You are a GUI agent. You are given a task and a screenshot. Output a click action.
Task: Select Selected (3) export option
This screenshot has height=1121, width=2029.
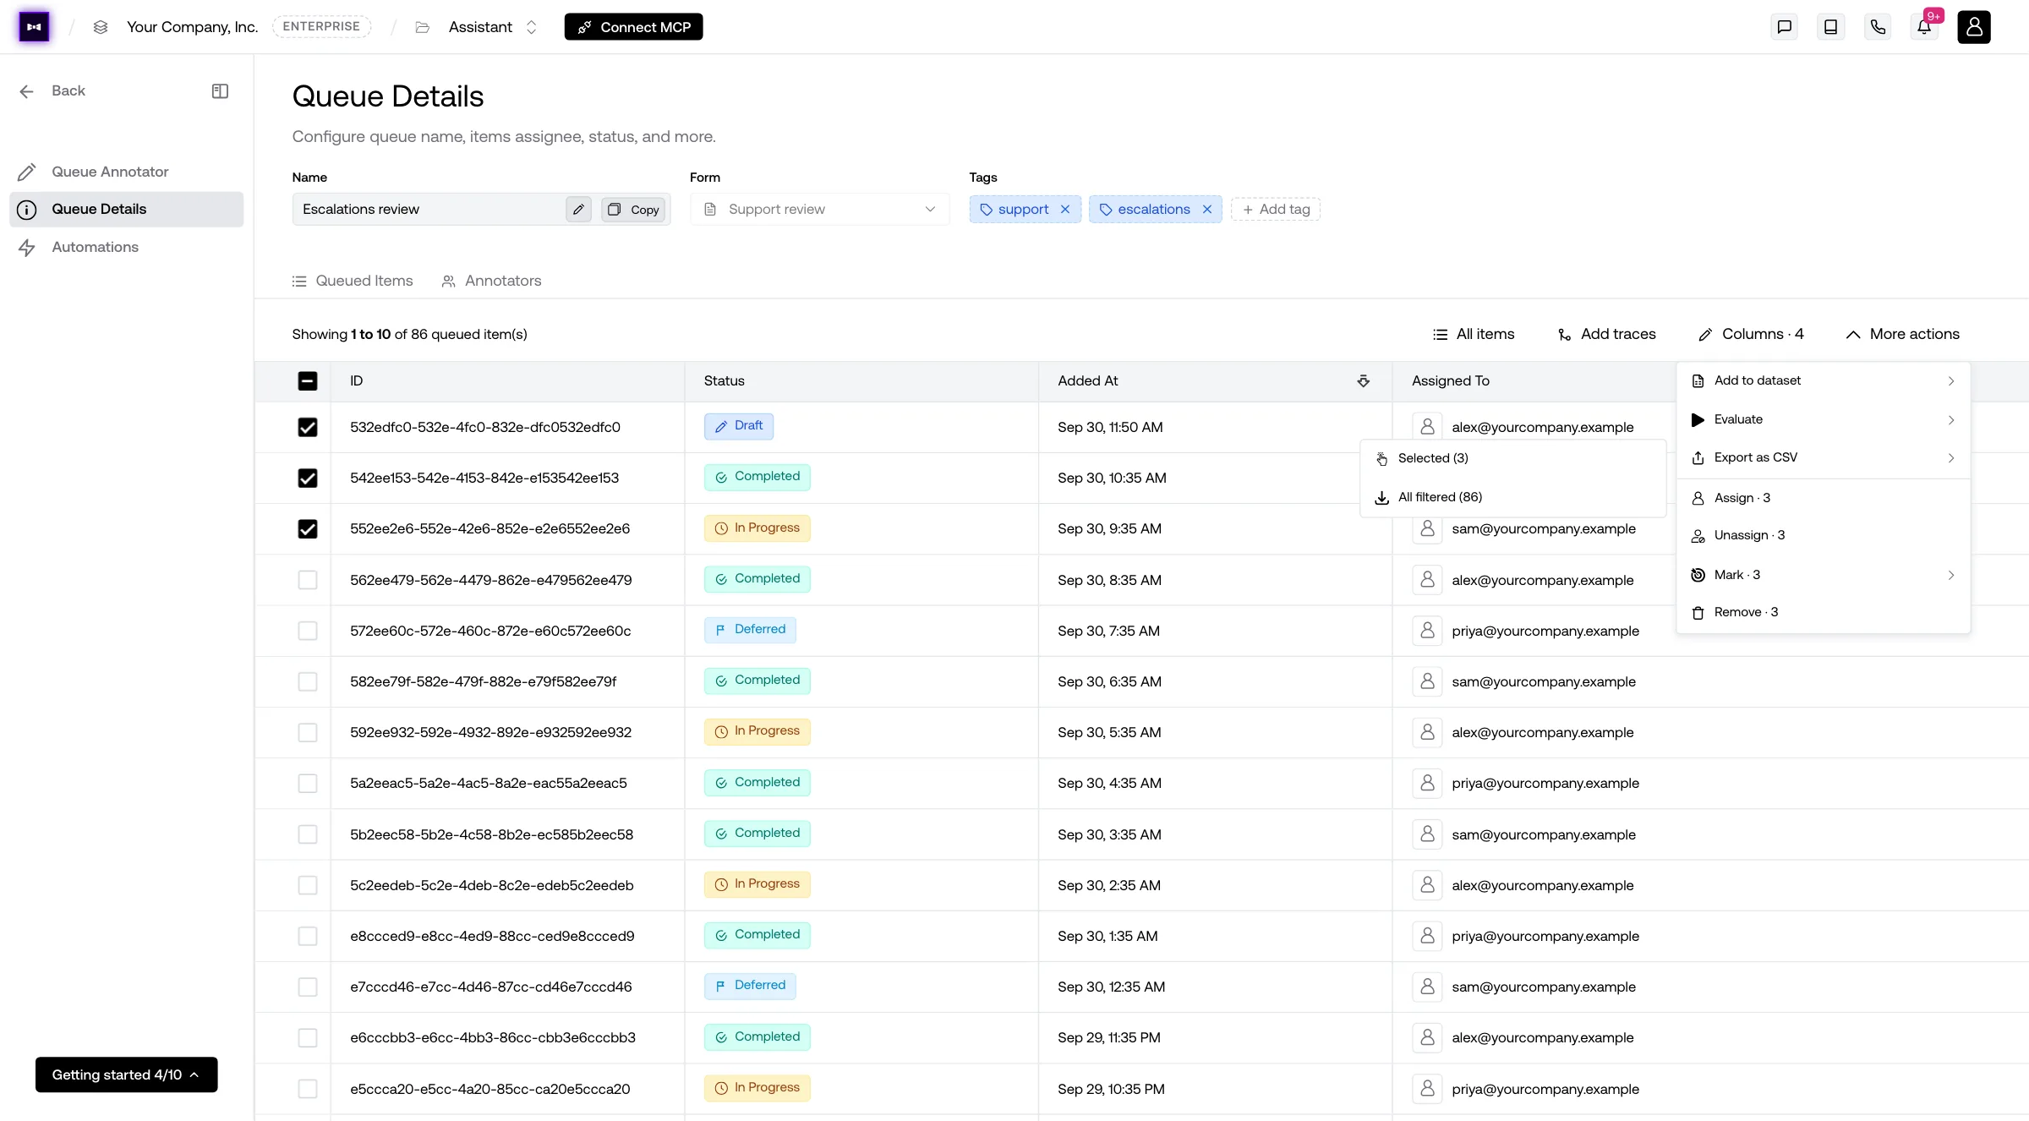pyautogui.click(x=1512, y=458)
